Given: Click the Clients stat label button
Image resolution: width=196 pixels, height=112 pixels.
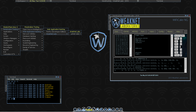Looking at the screenshot, I should [x=177, y=55].
